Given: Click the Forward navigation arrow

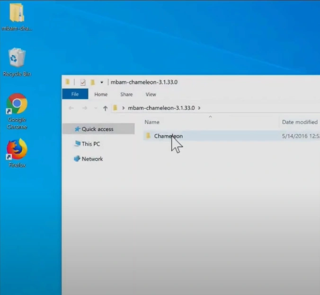Looking at the screenshot, I should pyautogui.click(x=84, y=108).
